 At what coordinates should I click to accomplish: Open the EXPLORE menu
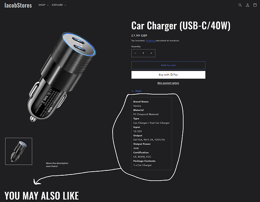click(59, 5)
